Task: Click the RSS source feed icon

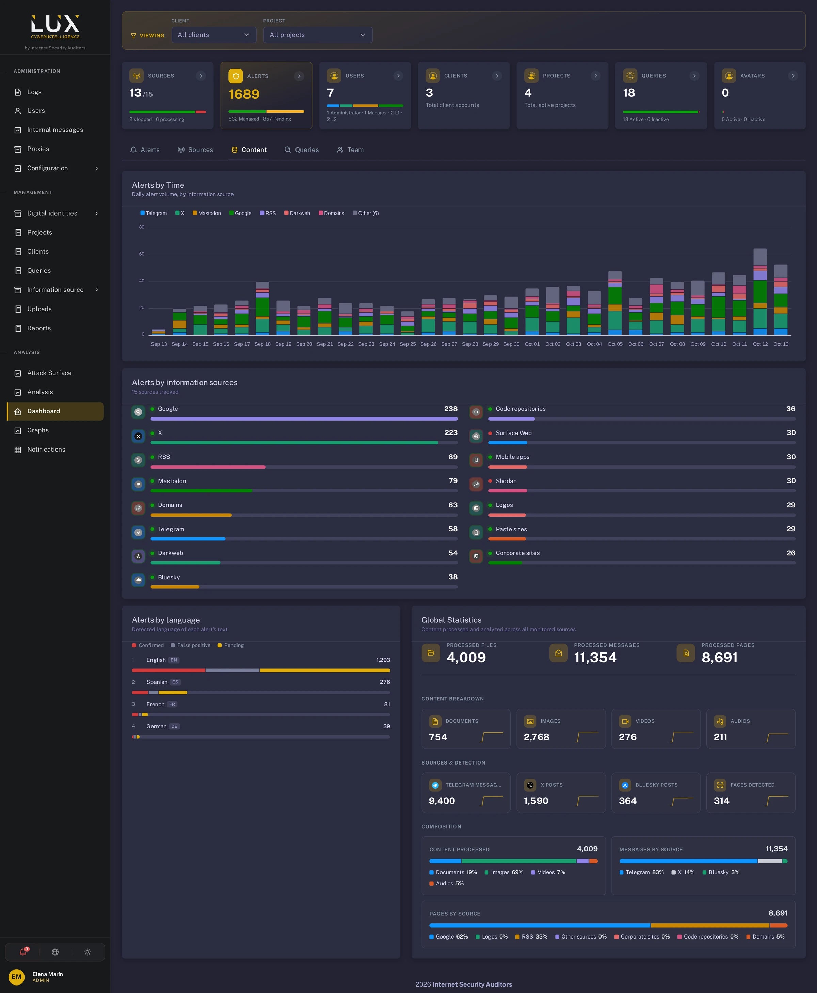Action: [138, 460]
